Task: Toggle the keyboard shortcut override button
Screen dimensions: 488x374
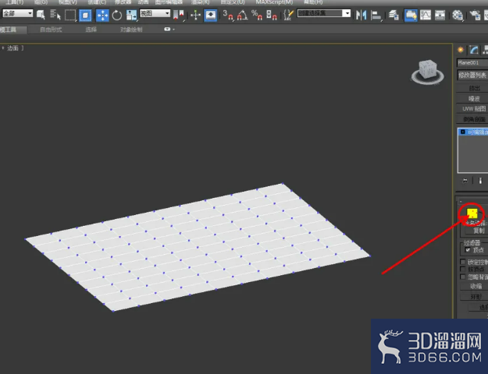Action: click(x=211, y=16)
